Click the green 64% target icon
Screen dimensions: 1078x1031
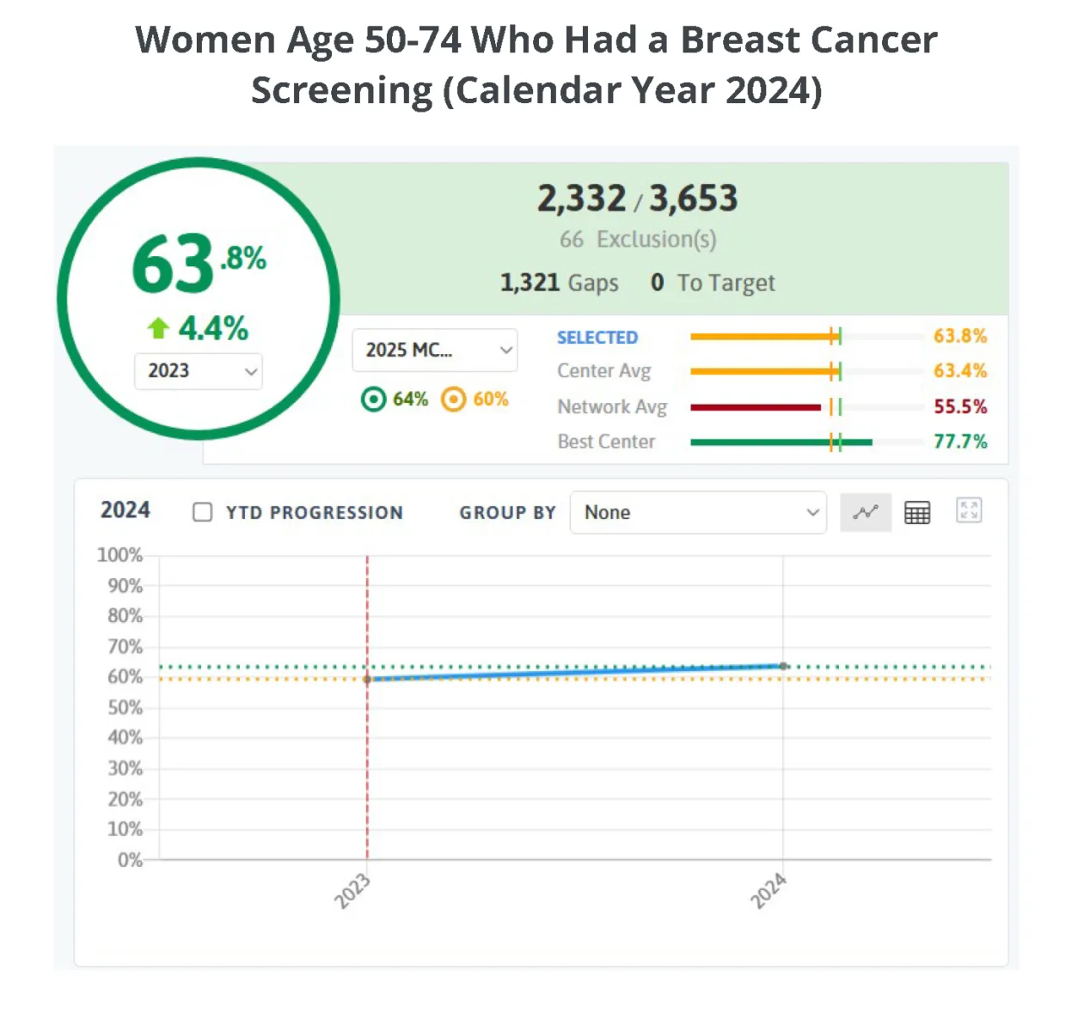(373, 400)
